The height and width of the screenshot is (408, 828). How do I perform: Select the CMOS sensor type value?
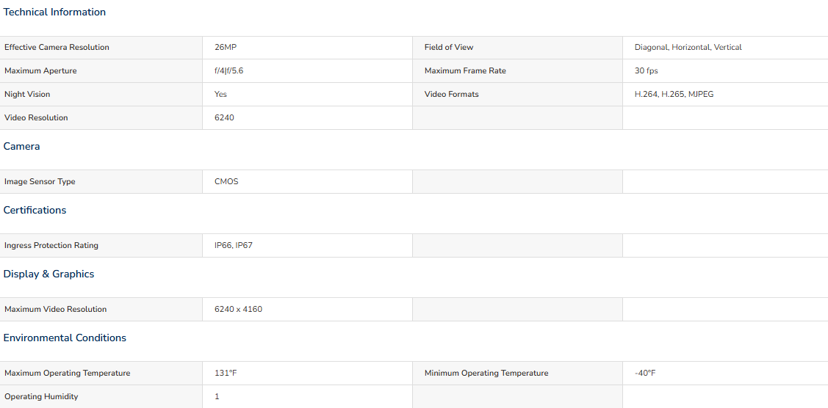[226, 182]
